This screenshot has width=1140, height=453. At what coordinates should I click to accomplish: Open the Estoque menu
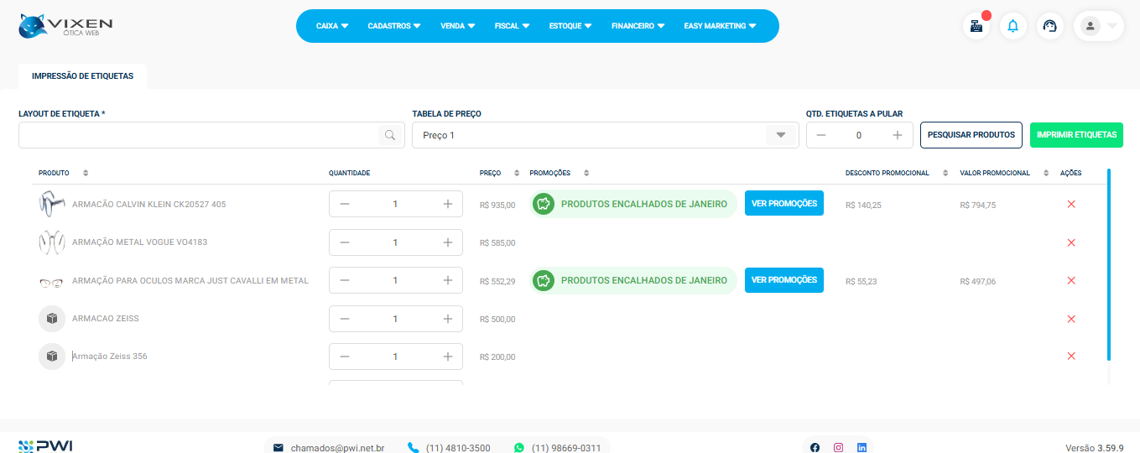pyautogui.click(x=570, y=26)
